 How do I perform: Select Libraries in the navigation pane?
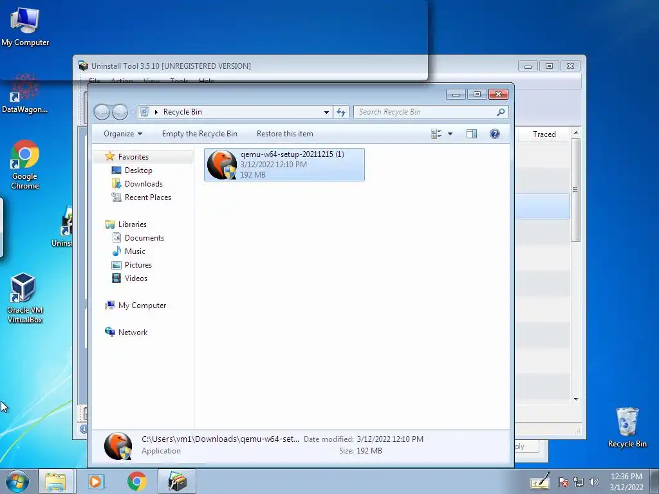(133, 224)
